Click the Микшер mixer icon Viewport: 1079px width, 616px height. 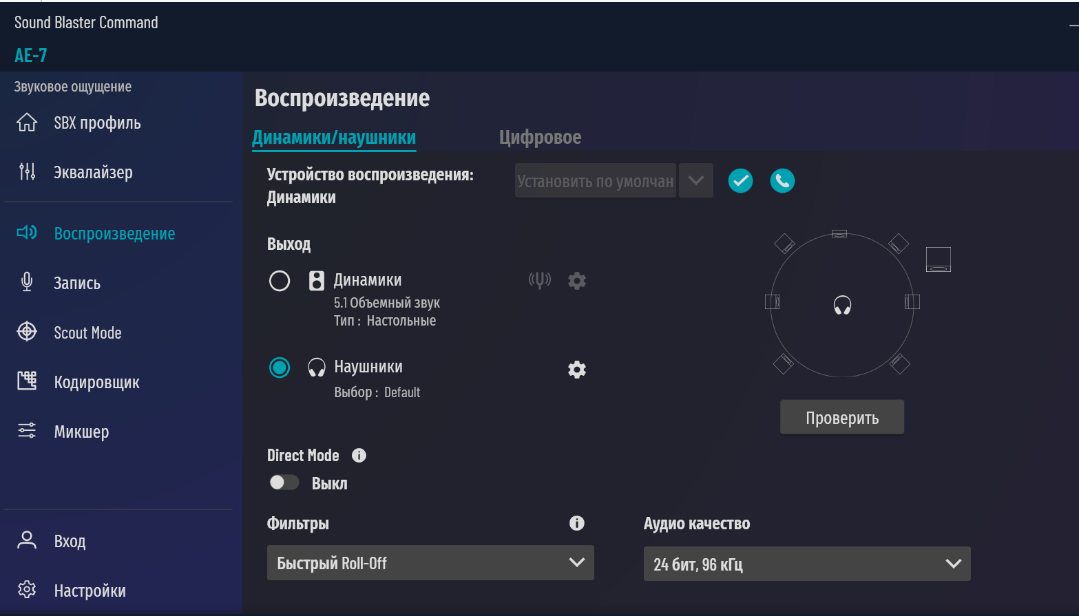(x=27, y=431)
